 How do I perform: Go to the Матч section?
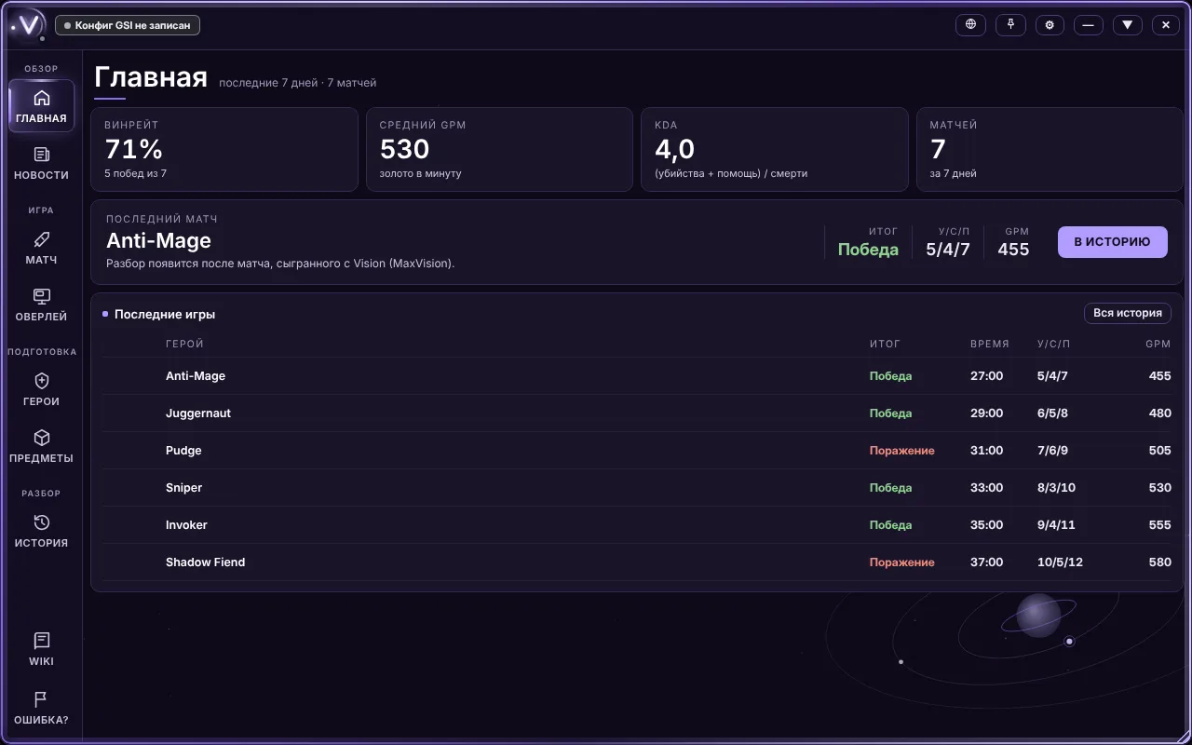41,248
